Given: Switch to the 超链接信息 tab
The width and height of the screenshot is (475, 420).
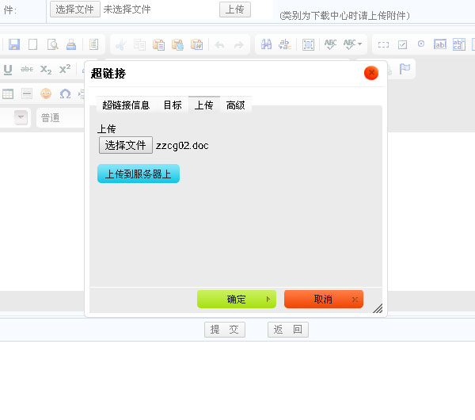Looking at the screenshot, I should tap(126, 105).
